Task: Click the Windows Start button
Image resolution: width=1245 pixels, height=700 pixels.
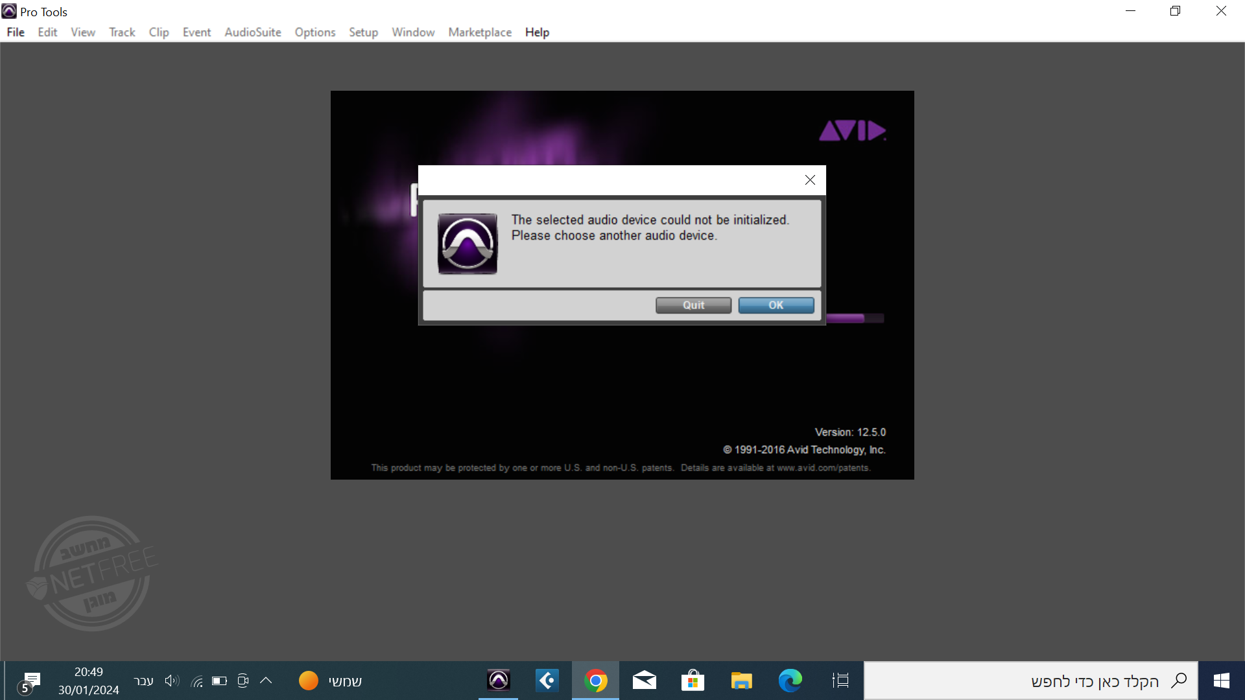Action: [1222, 681]
